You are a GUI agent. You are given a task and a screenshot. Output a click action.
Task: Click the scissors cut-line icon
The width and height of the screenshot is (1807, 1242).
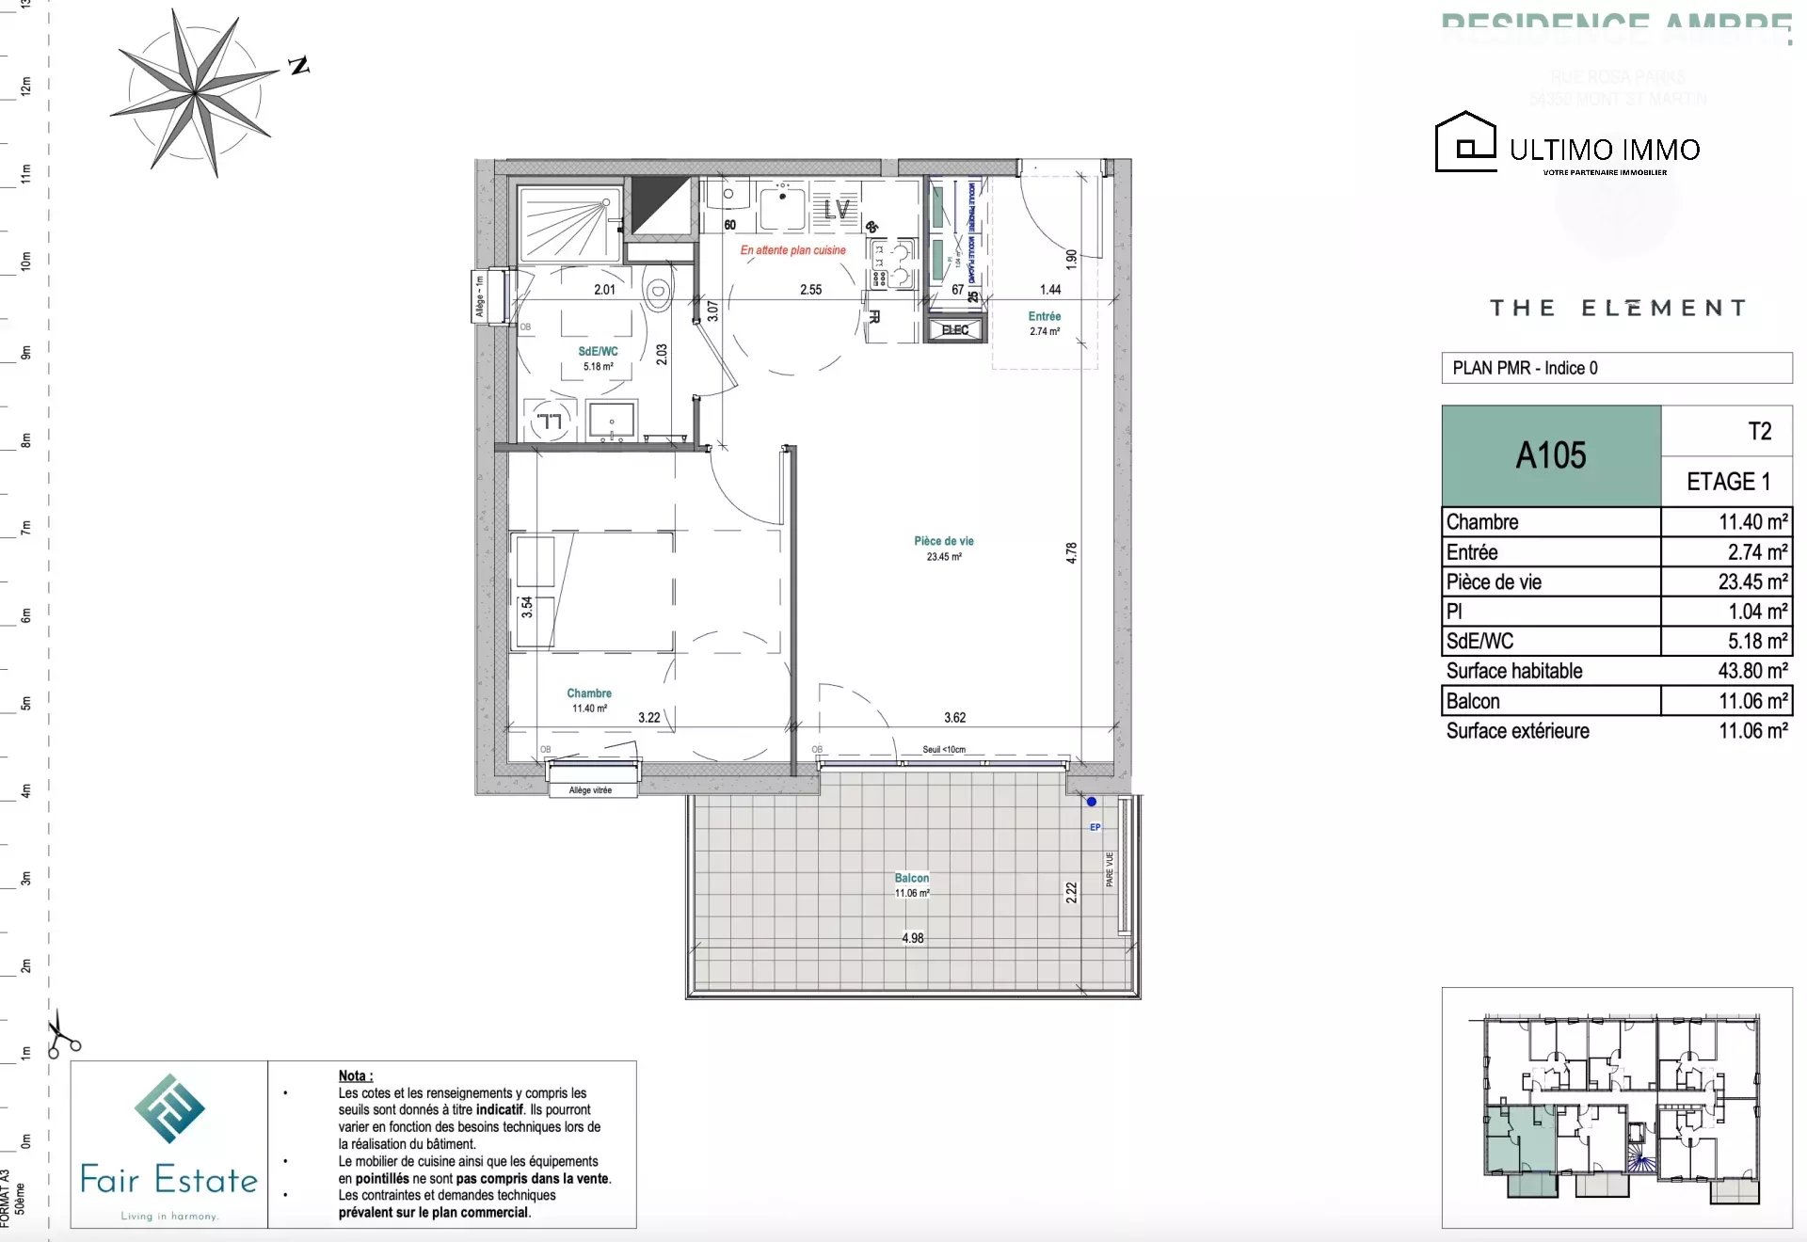[62, 1035]
